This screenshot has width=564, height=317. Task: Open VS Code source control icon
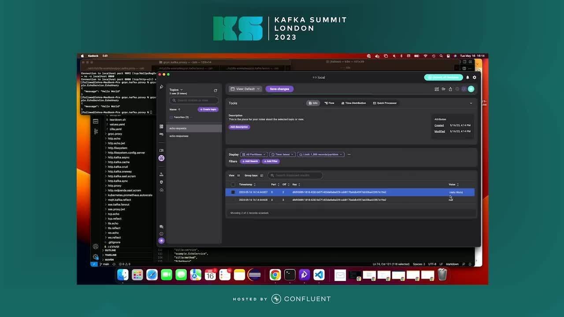pyautogui.click(x=96, y=131)
